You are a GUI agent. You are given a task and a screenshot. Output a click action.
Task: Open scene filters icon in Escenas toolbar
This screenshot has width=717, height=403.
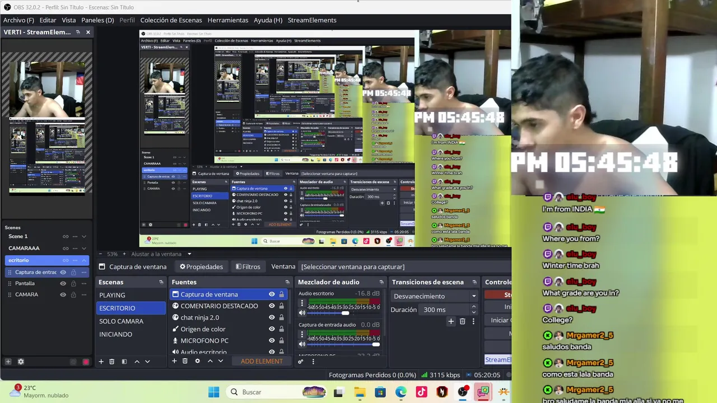coord(124,362)
